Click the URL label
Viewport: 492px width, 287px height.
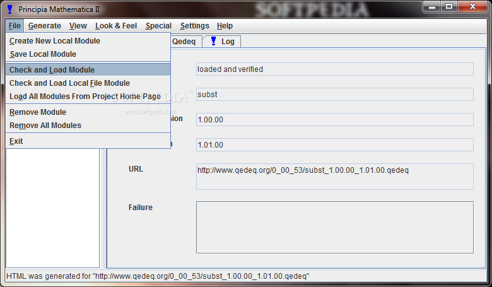coord(136,169)
